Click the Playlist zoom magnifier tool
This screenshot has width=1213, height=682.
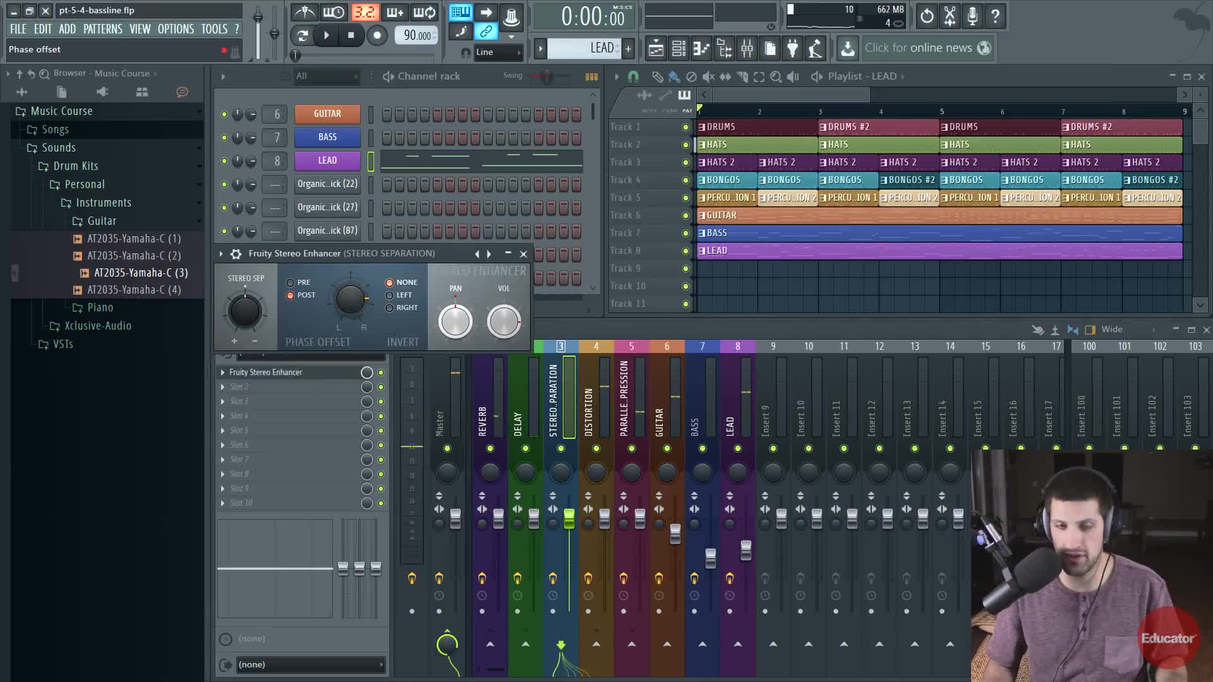(x=776, y=76)
